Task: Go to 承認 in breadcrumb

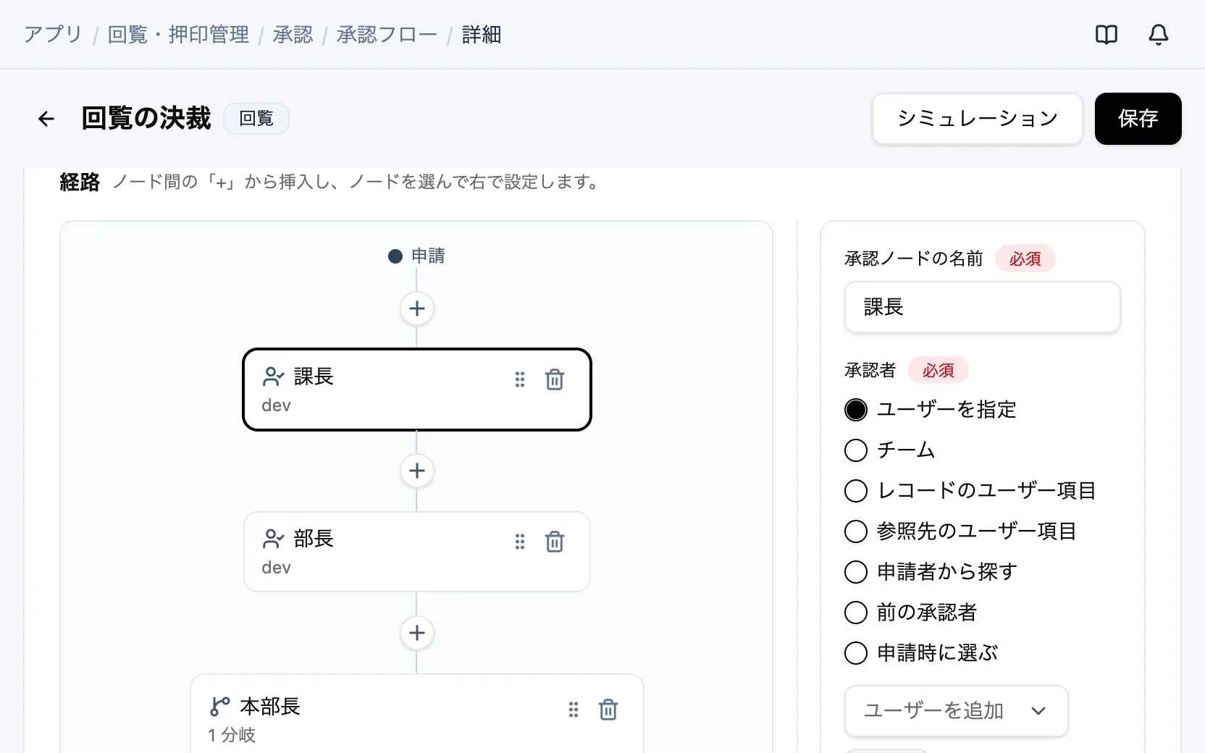Action: pos(293,35)
